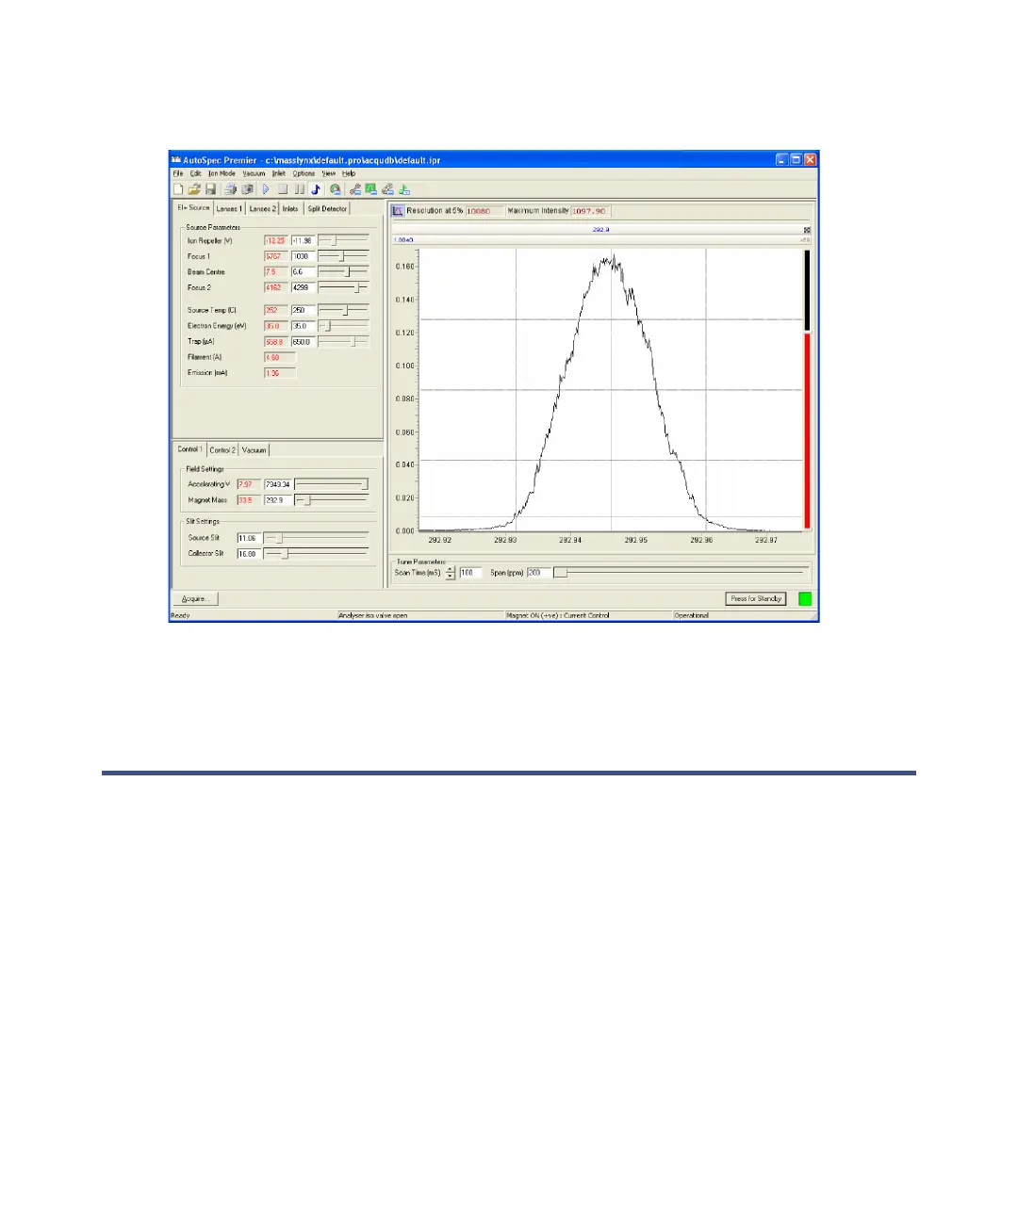Viewport: 1018px width, 1221px height.
Task: Click the Electron Energy setpoint field
Action: click(x=303, y=326)
